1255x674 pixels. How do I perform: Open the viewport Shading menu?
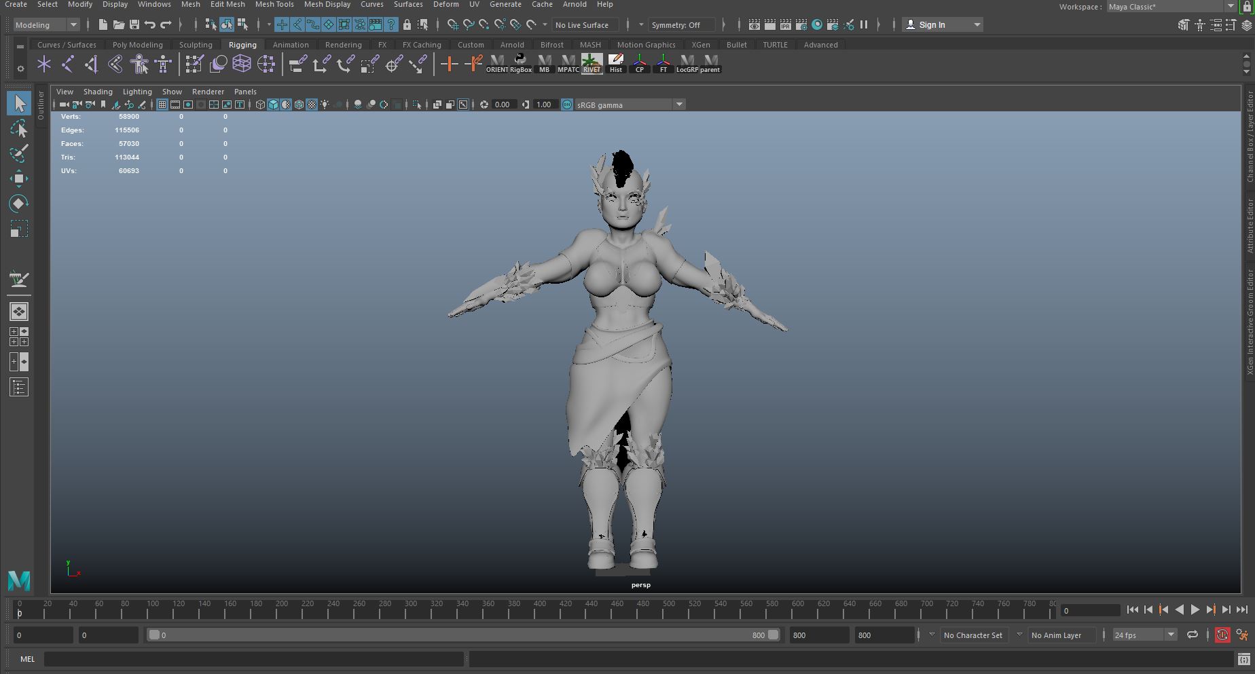[98, 92]
